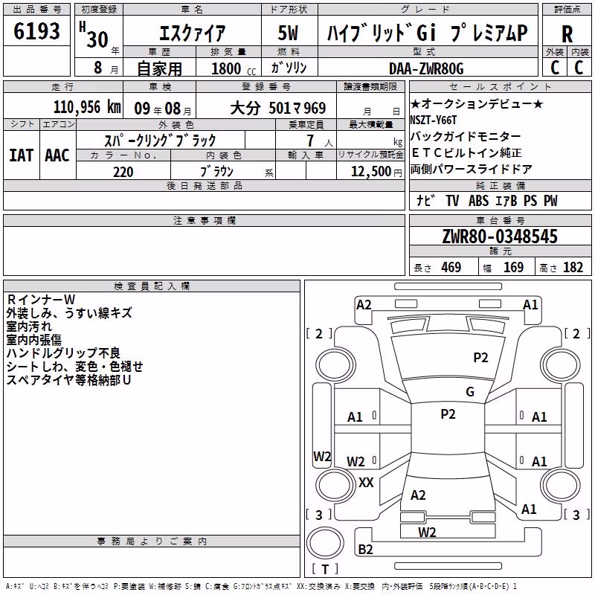Click the note ハンドルグリップ不良
595x595 pixels.
tap(63, 353)
